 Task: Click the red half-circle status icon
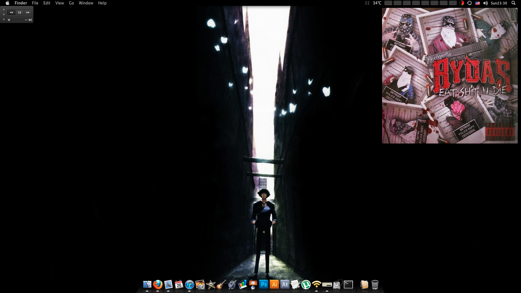[x=462, y=3]
